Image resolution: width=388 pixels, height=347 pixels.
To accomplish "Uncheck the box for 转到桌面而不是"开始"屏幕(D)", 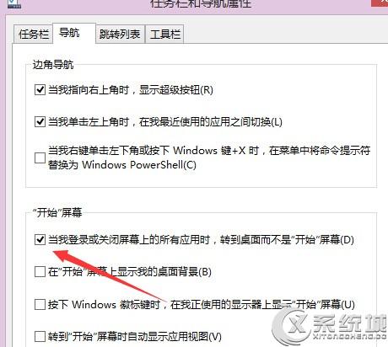I will point(40,240).
